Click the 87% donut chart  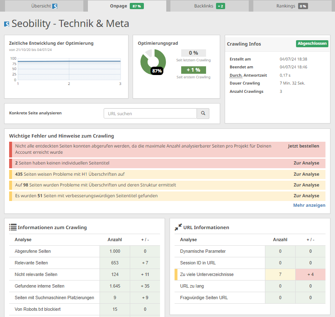pyautogui.click(x=153, y=62)
